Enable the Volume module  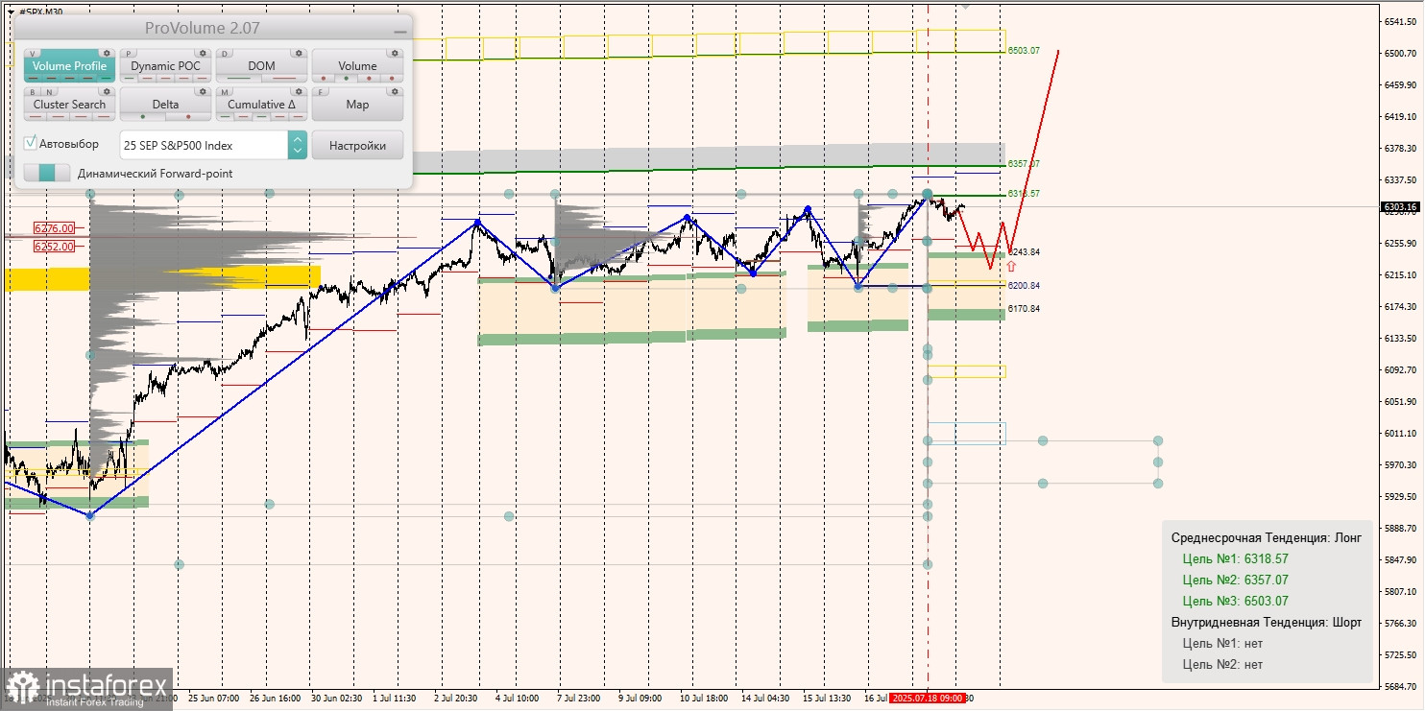pos(357,66)
